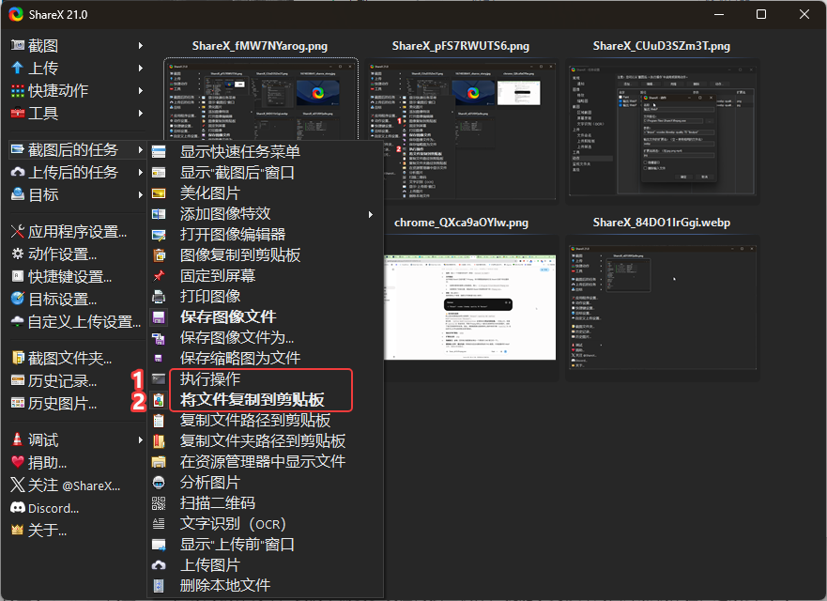This screenshot has width=827, height=601.
Task: Select 保存图像文件为... menu entry
Action: coord(266,337)
